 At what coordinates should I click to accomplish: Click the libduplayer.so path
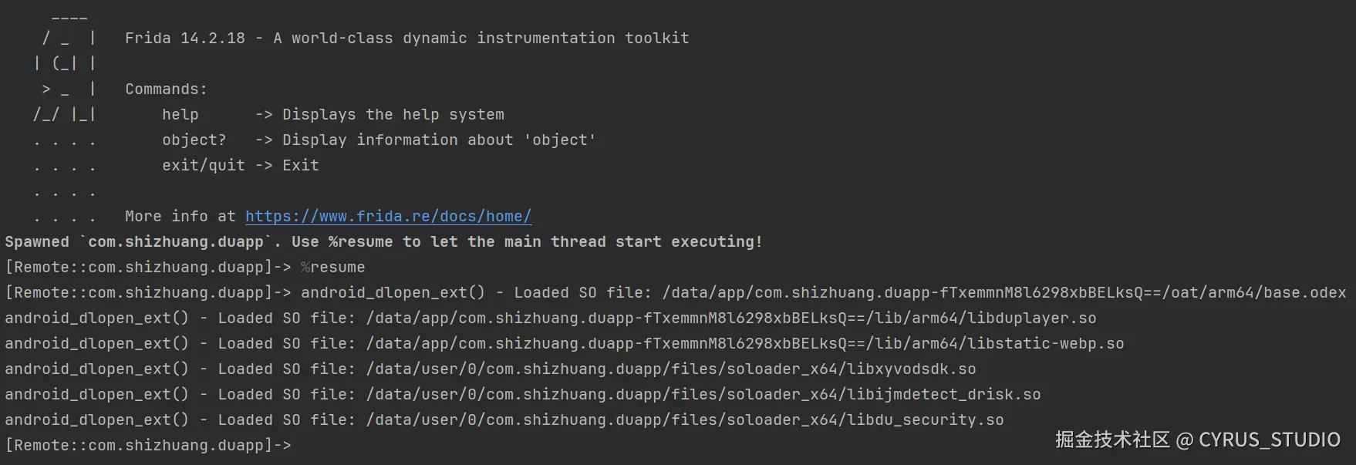(x=730, y=318)
